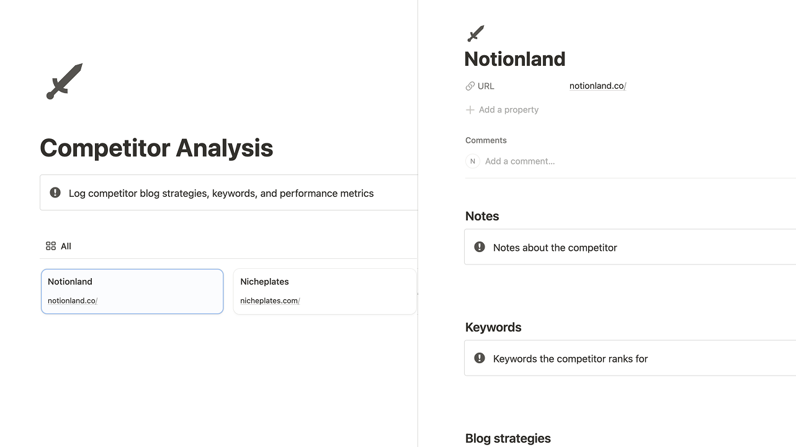The height and width of the screenshot is (447, 796).
Task: Click the plus icon for Add a property
Action: tap(470, 110)
